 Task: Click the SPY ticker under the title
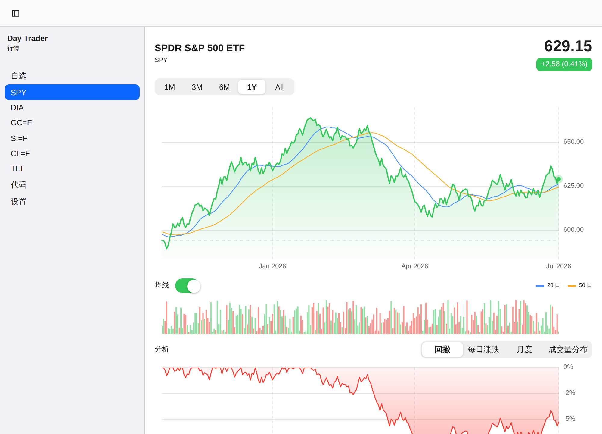click(x=161, y=60)
